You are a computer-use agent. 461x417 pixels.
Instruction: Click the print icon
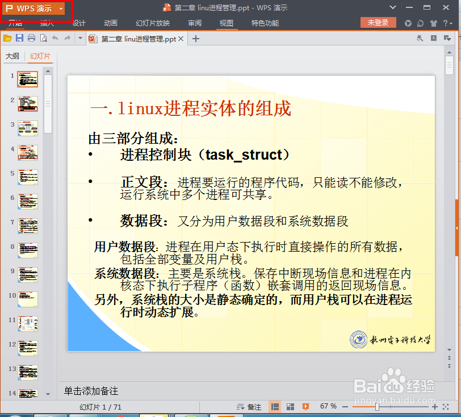click(x=31, y=38)
